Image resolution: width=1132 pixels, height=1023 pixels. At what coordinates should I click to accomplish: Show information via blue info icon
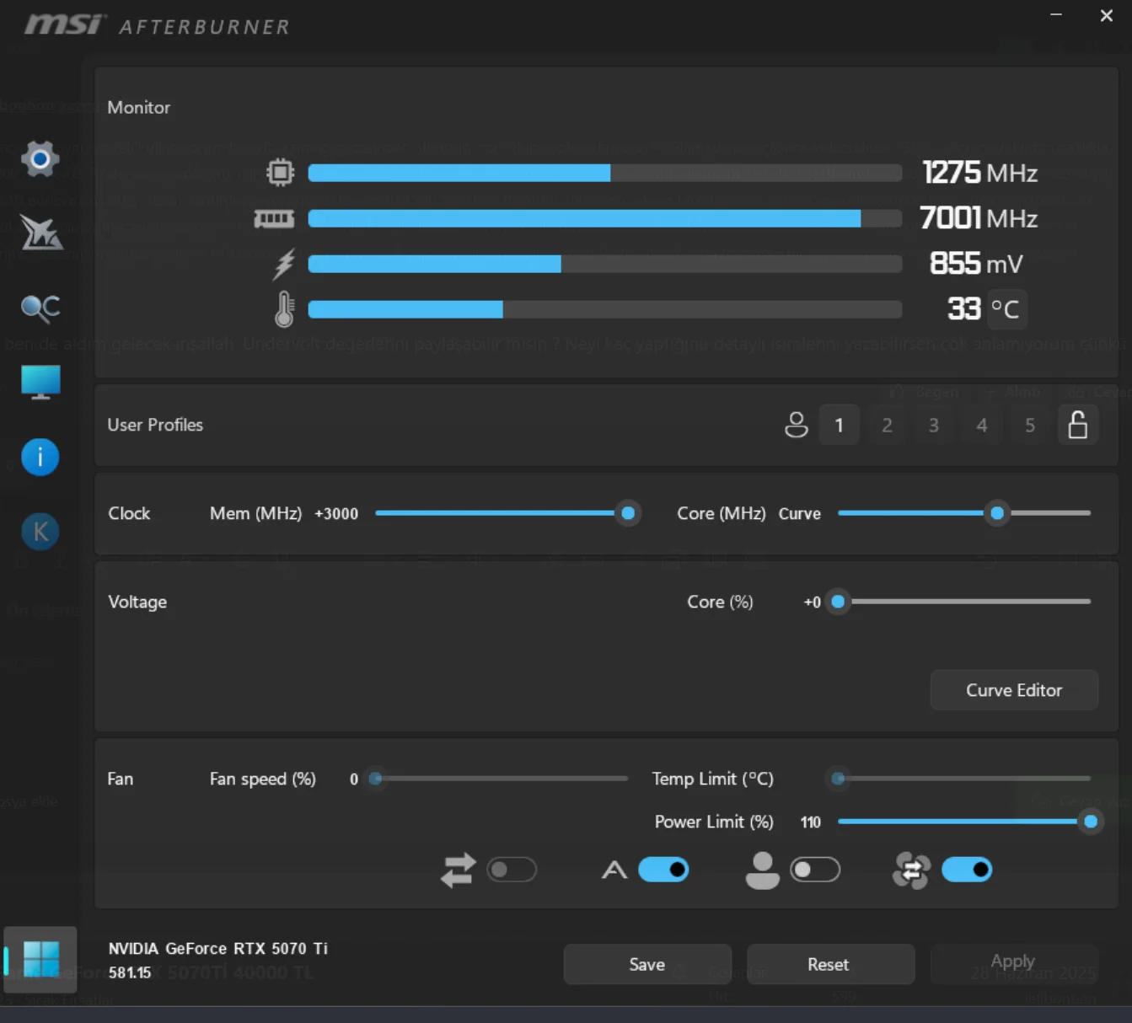click(x=40, y=457)
